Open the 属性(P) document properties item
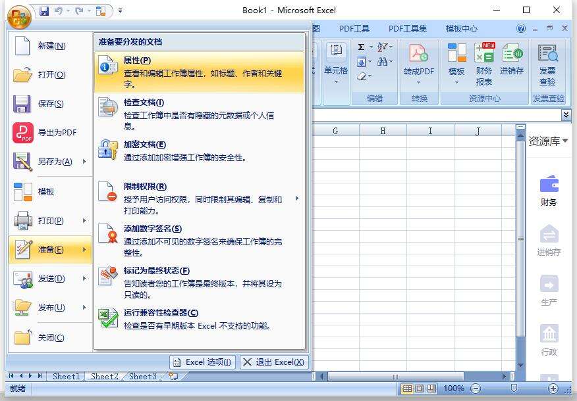The image size is (577, 401). click(199, 72)
